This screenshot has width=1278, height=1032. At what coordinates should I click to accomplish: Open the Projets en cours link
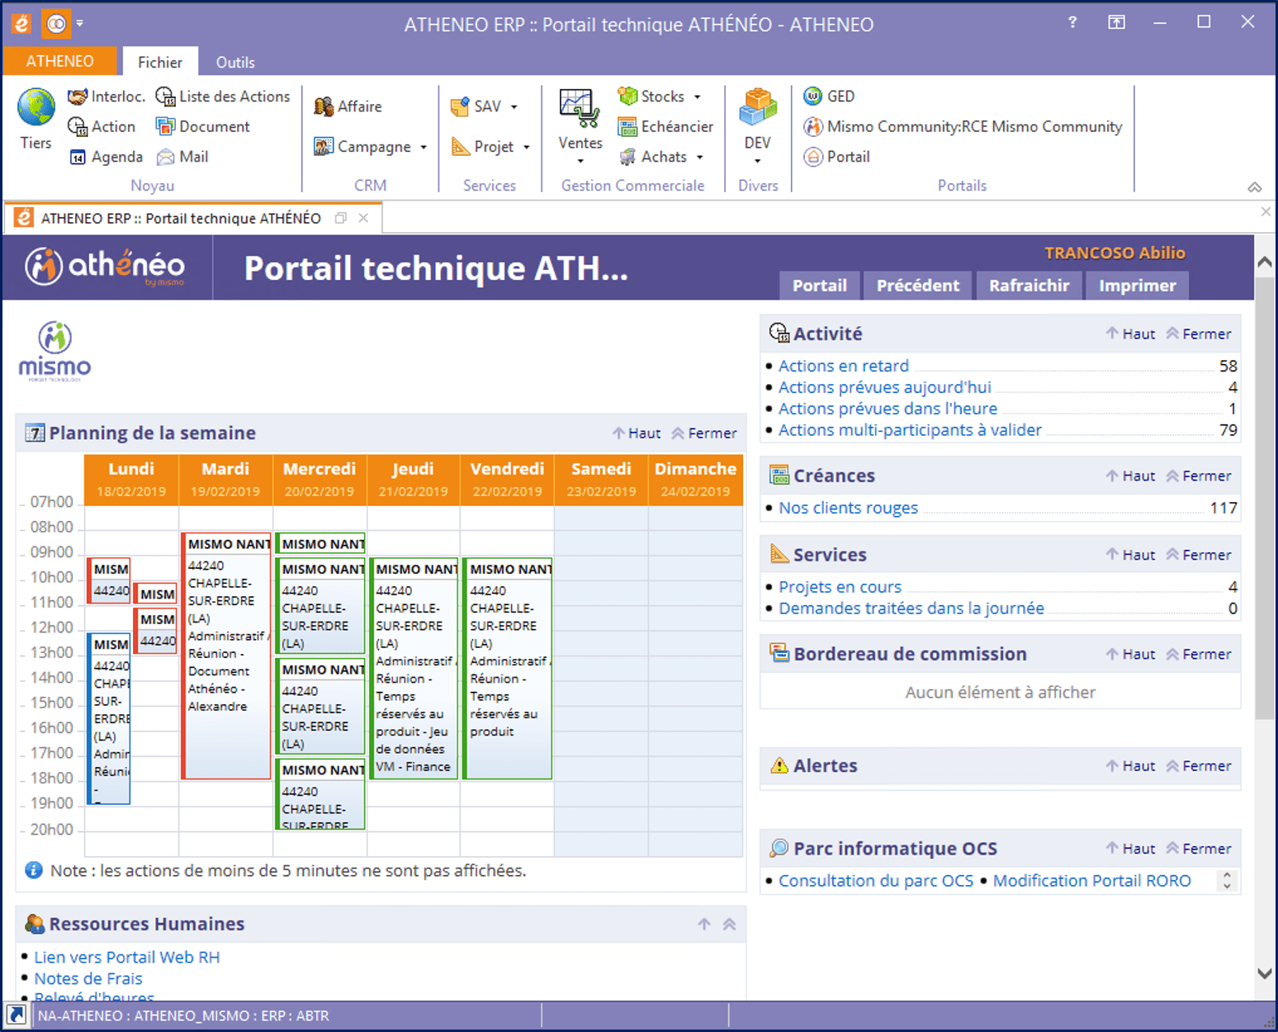pyautogui.click(x=840, y=587)
